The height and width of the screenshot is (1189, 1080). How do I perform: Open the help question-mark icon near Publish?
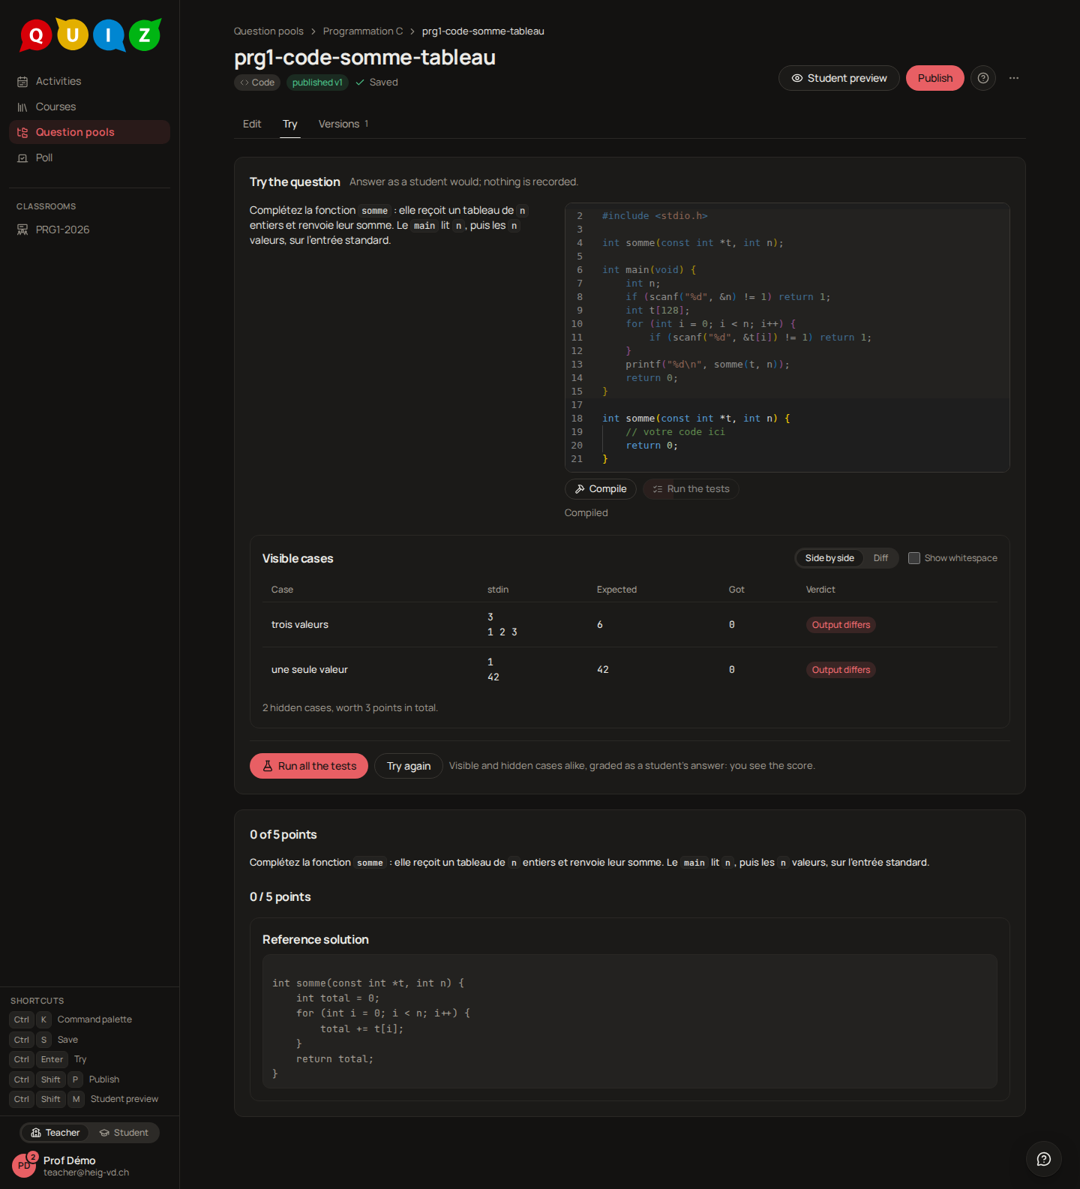[982, 78]
